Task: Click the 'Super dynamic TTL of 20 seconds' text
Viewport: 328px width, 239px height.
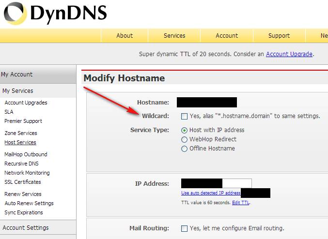Action: [185, 54]
